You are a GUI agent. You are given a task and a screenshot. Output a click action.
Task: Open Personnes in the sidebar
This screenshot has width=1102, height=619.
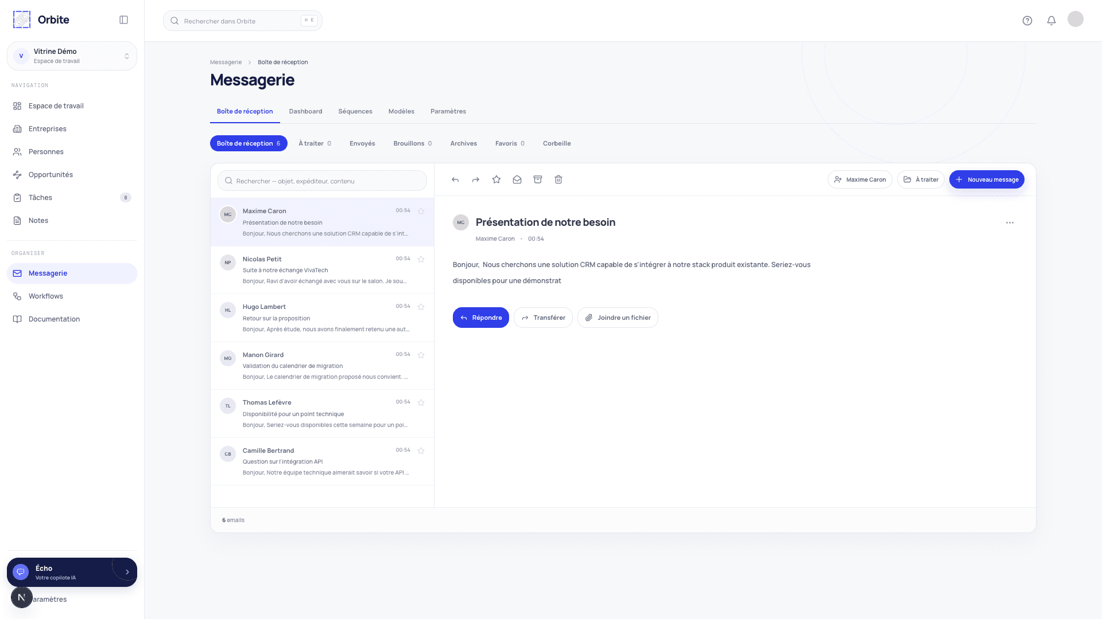click(72, 152)
